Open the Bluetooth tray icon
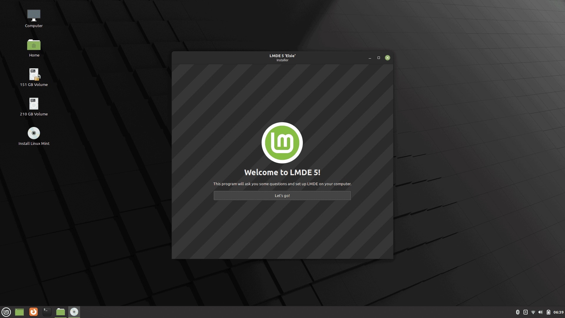Viewport: 565px width, 318px height. click(x=518, y=312)
